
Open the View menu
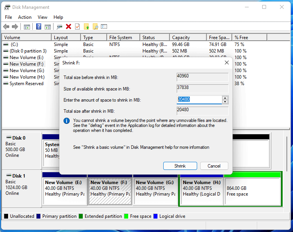pyautogui.click(x=42, y=17)
